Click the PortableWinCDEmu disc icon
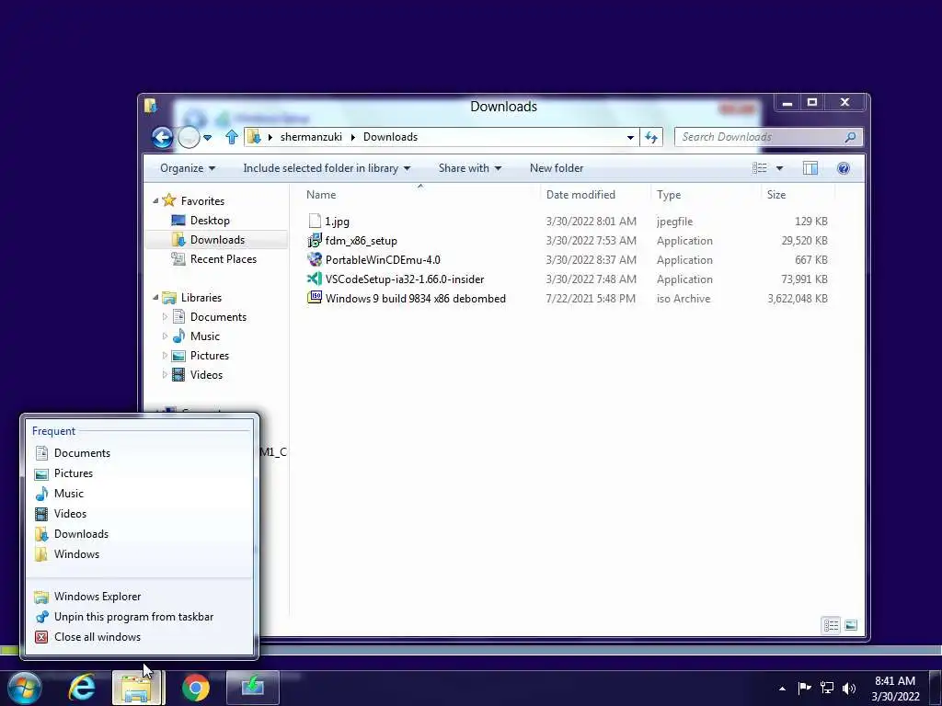 [x=315, y=259]
